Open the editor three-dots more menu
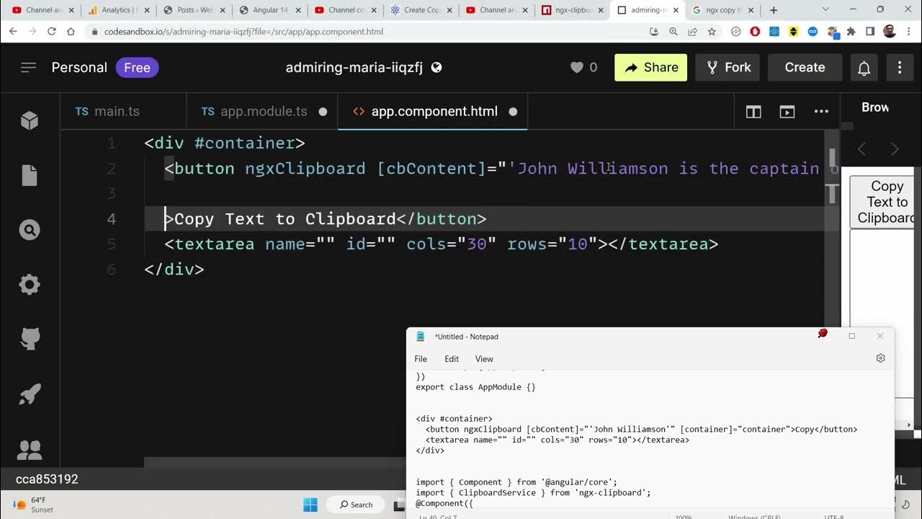922x519 pixels. point(821,112)
